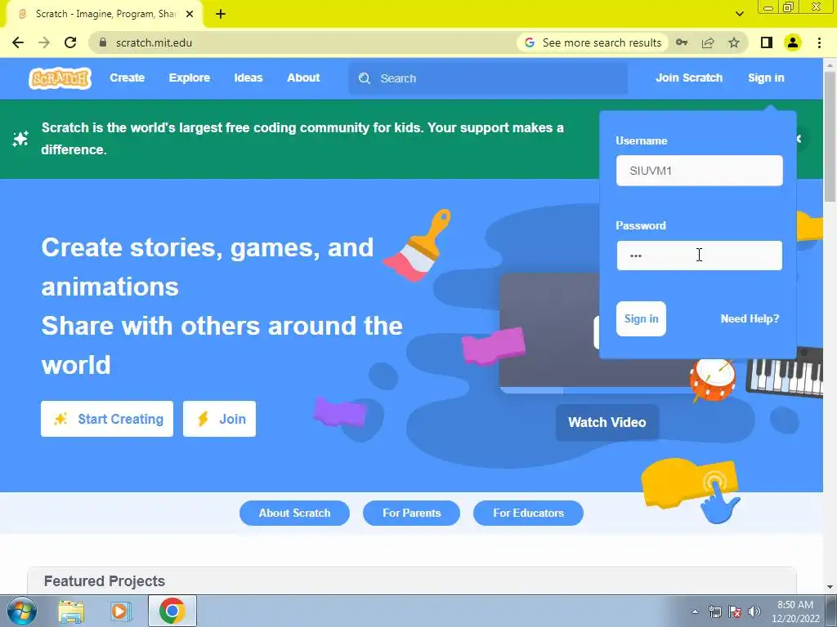Open File Explorer from taskbar
Screen dimensions: 837x627
point(72,611)
